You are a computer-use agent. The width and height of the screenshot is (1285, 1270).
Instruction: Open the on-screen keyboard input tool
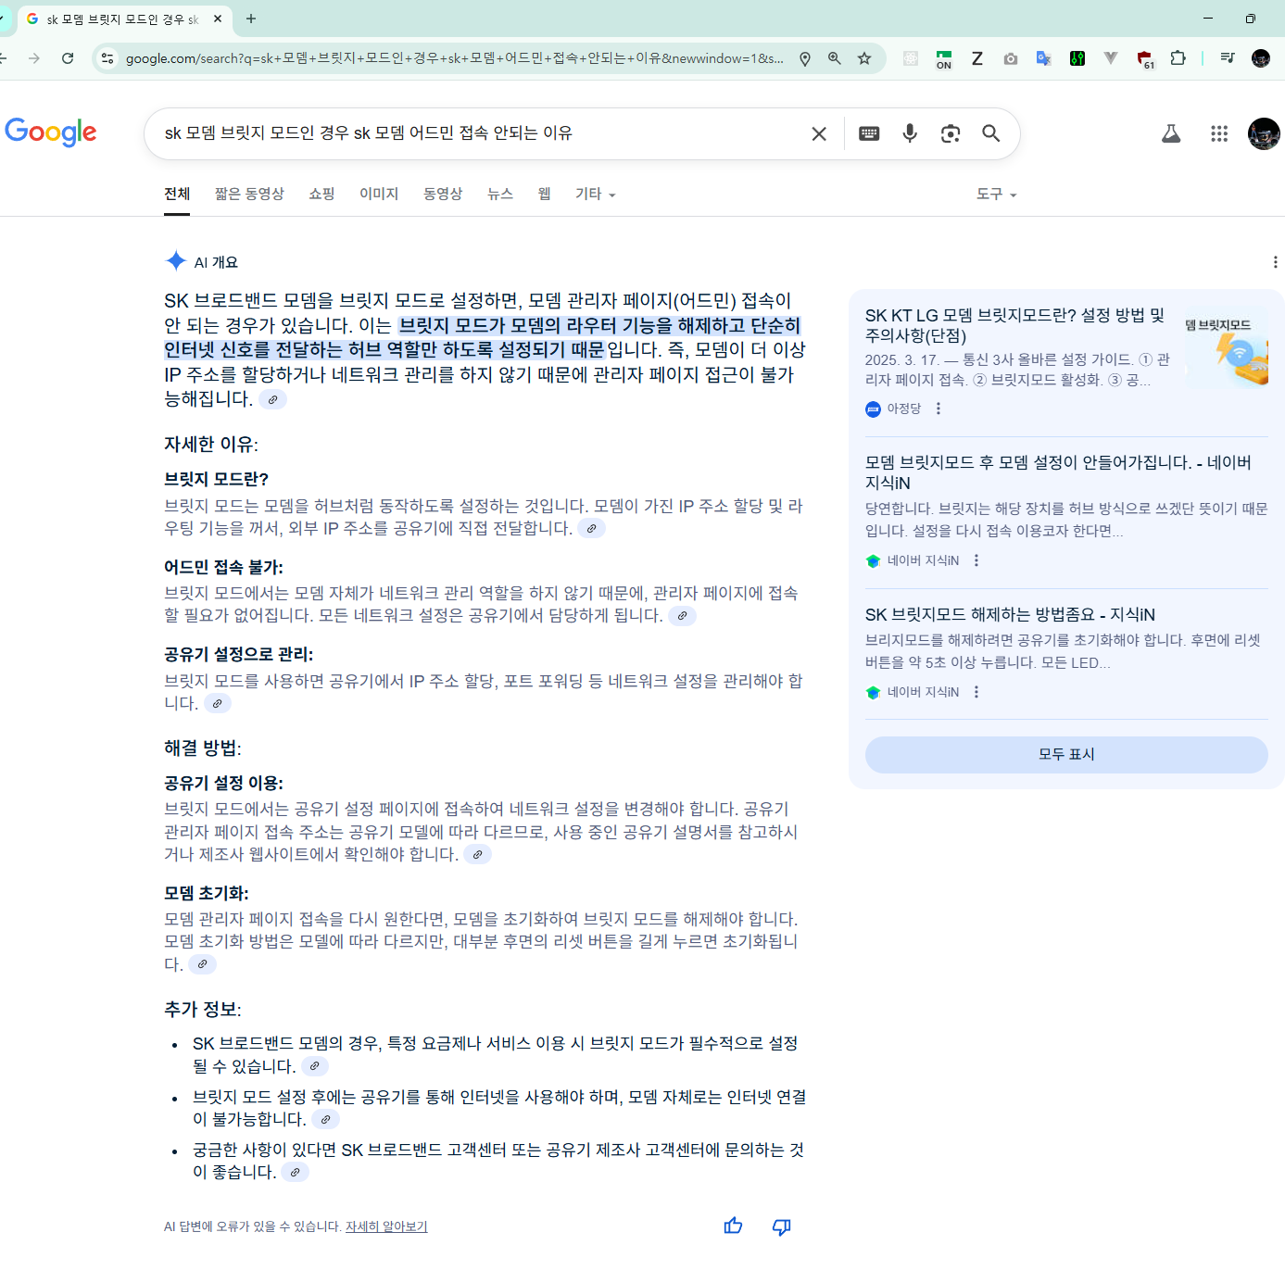coord(869,133)
